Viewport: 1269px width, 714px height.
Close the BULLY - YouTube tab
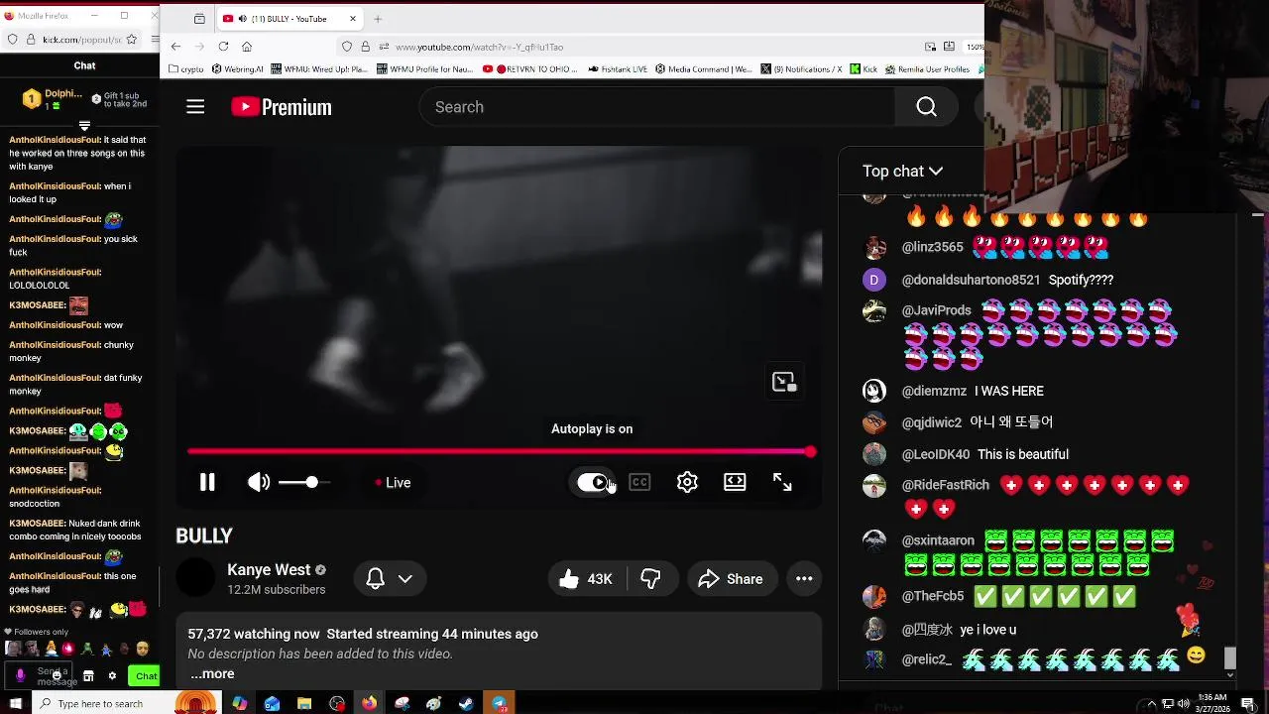[352, 19]
